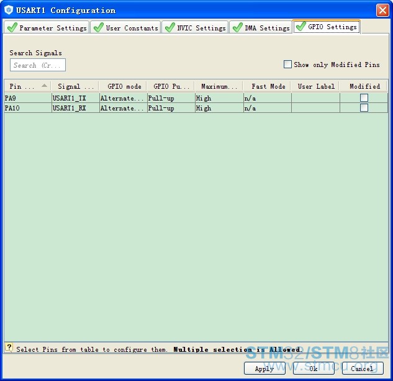Image resolution: width=393 pixels, height=381 pixels.
Task: Click the High speed cell for PA9
Action: [x=219, y=98]
